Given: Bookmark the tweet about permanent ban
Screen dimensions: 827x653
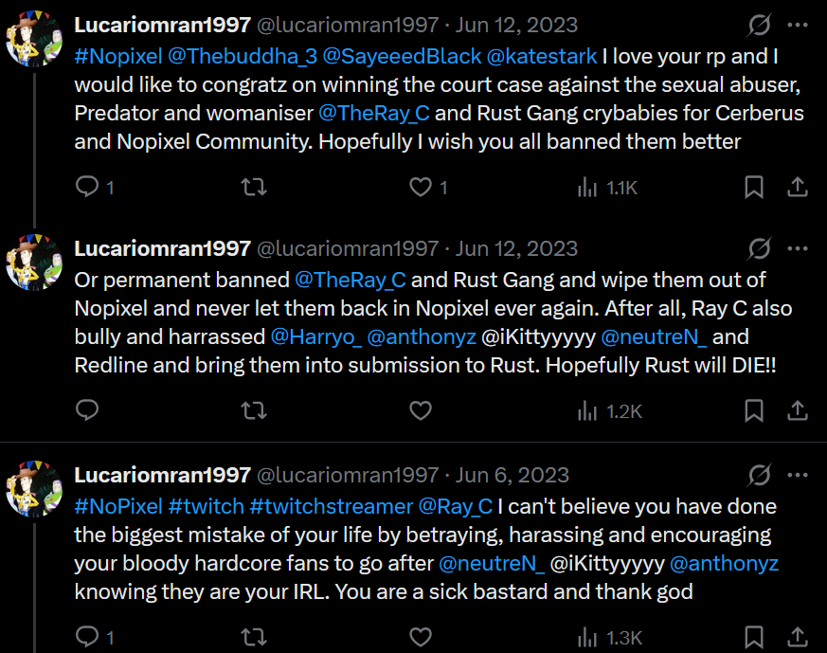Looking at the screenshot, I should pos(754,411).
